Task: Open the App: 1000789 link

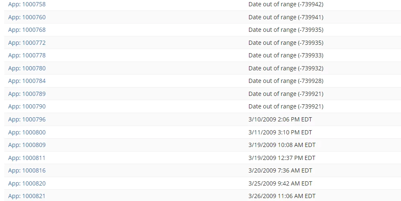Action: click(x=27, y=94)
